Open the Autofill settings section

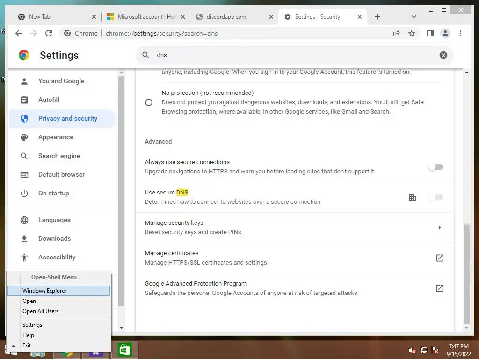tap(62, 100)
